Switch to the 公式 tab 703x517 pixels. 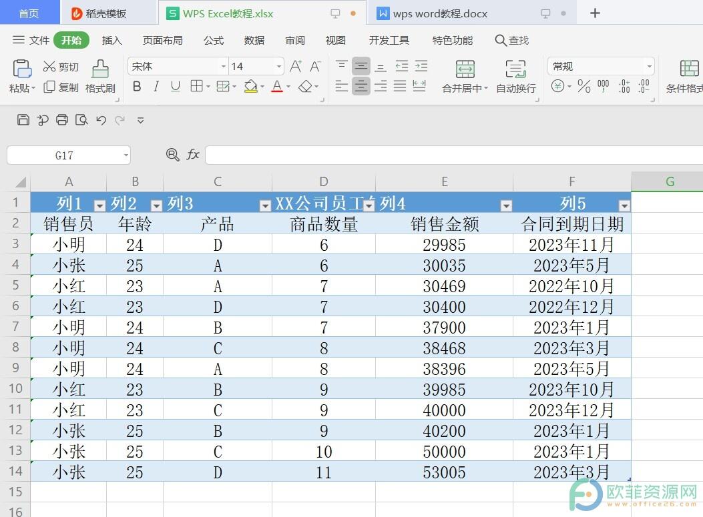click(214, 40)
